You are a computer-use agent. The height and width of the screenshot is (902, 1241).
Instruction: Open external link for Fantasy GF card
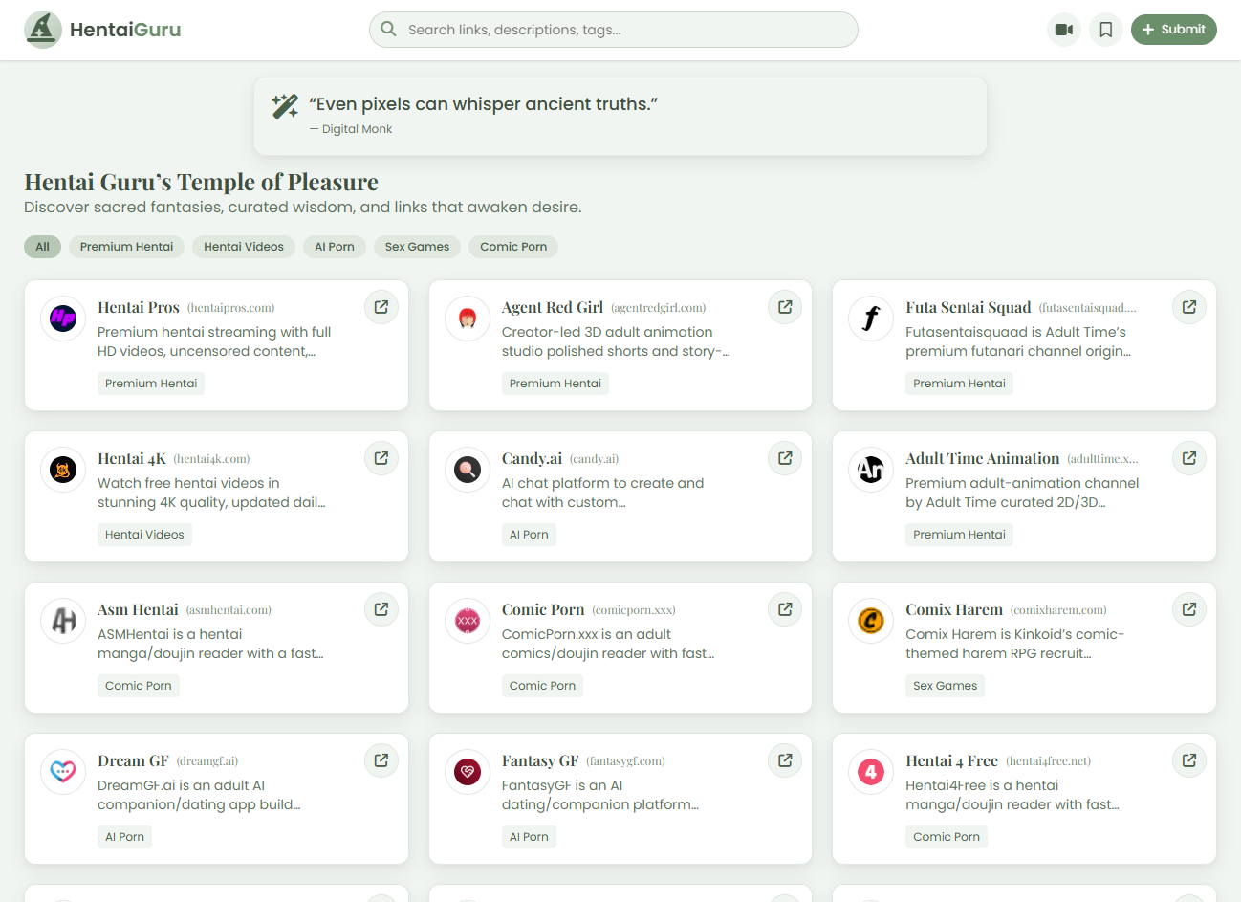pyautogui.click(x=785, y=760)
